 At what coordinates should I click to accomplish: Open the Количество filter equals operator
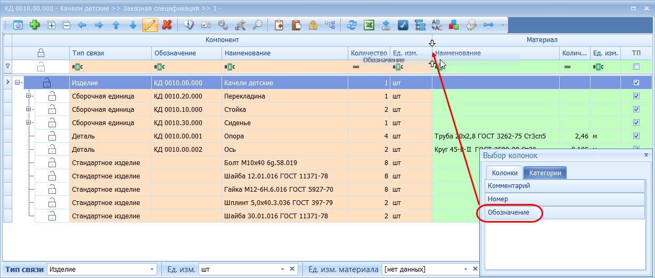pyautogui.click(x=355, y=67)
